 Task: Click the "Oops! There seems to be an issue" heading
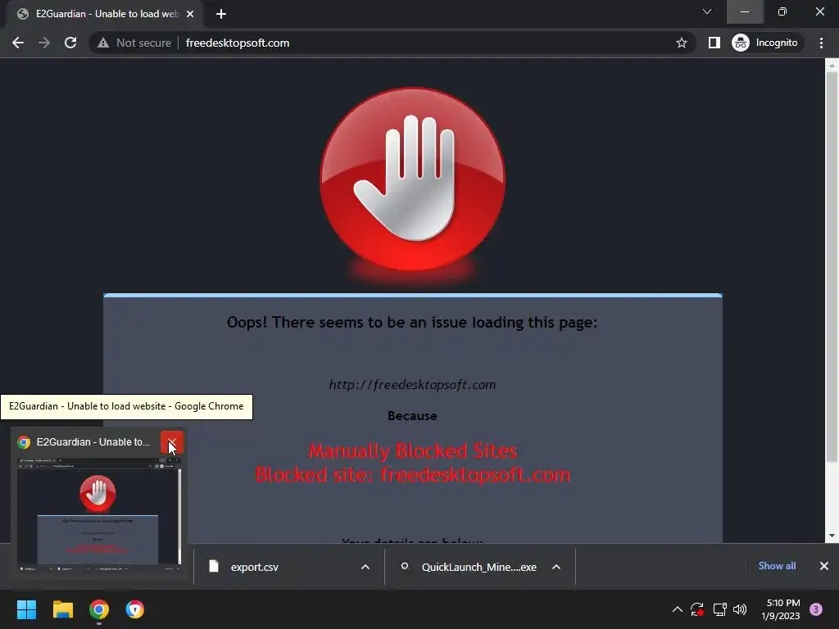(x=412, y=323)
